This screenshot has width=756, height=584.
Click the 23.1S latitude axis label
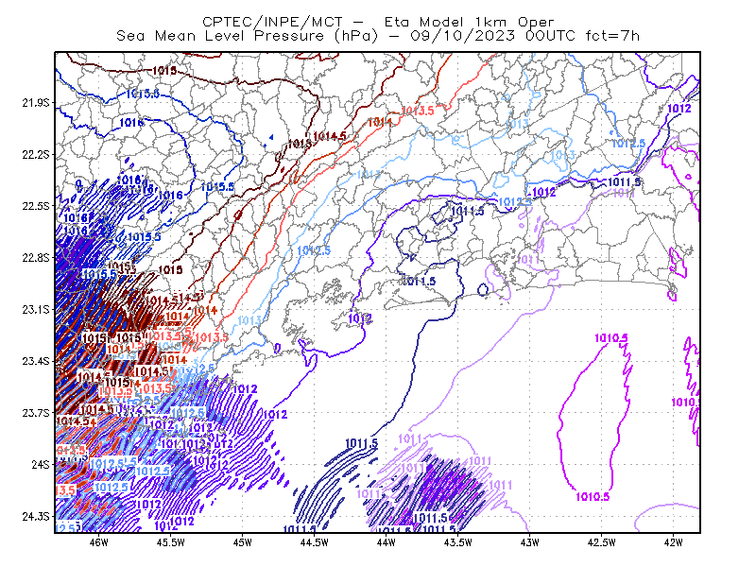coord(36,309)
